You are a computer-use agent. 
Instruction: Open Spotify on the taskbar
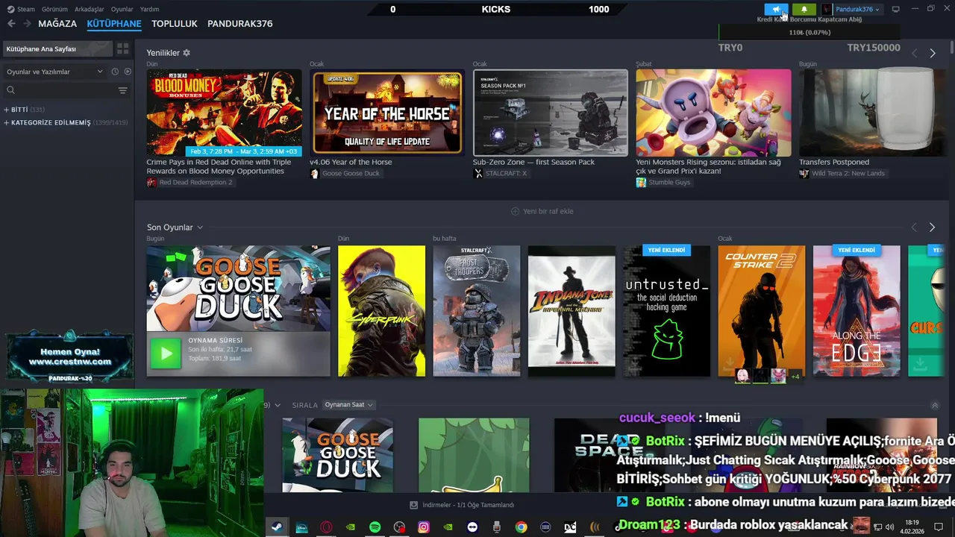pyautogui.click(x=375, y=527)
